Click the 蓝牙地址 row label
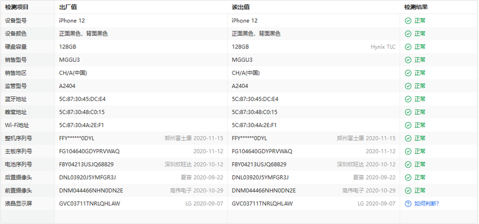The width and height of the screenshot is (479, 224). coord(16,99)
